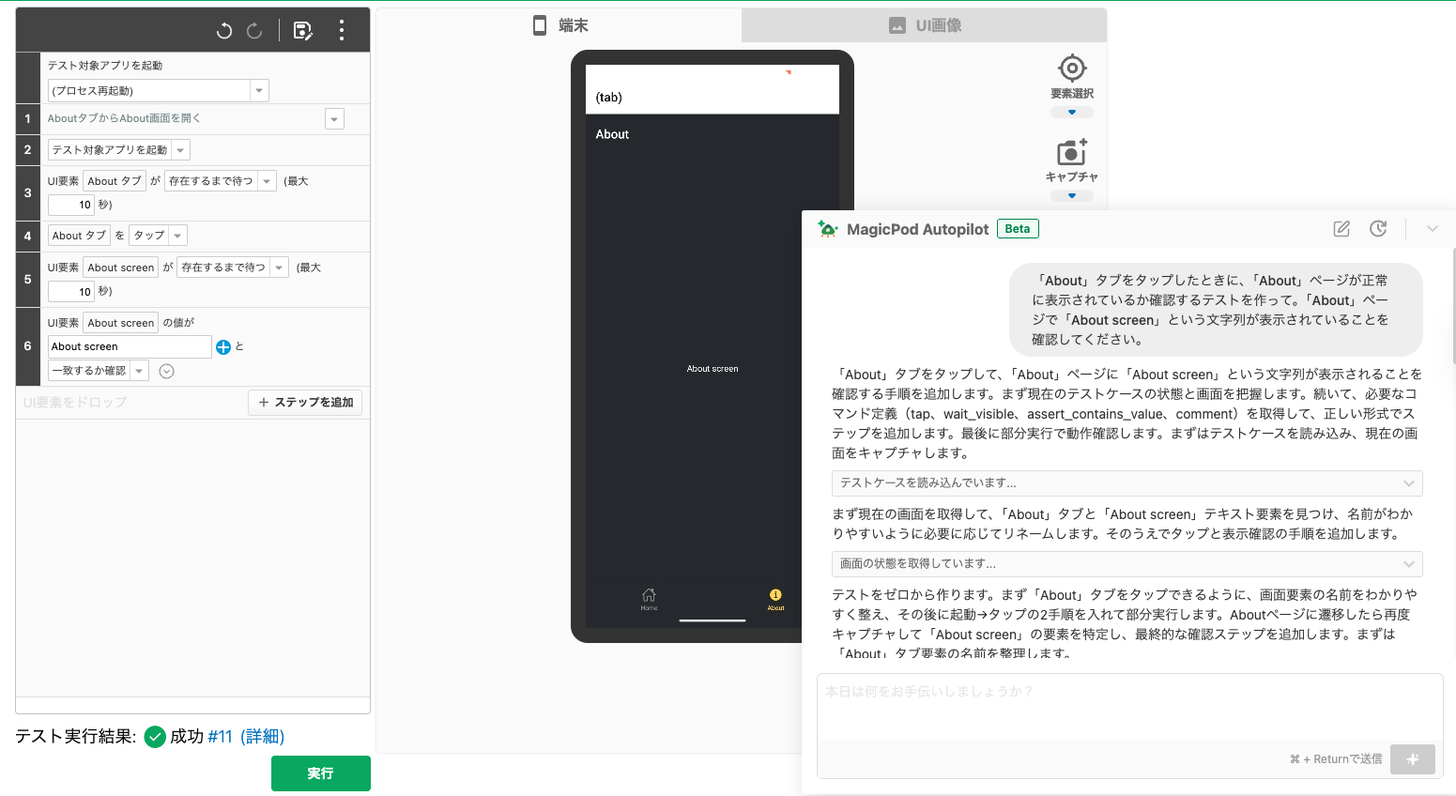Save the test case with save icon
Viewport: 1456px width, 796px height.
pos(302,31)
